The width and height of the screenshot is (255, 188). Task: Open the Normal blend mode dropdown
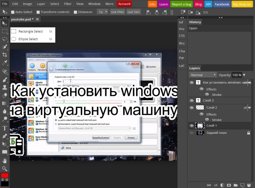click(203, 75)
